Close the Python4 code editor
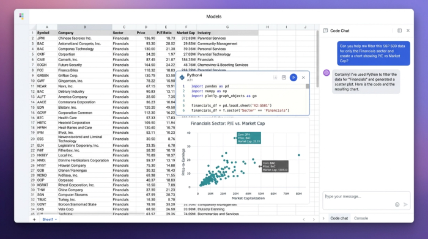 coord(303,78)
